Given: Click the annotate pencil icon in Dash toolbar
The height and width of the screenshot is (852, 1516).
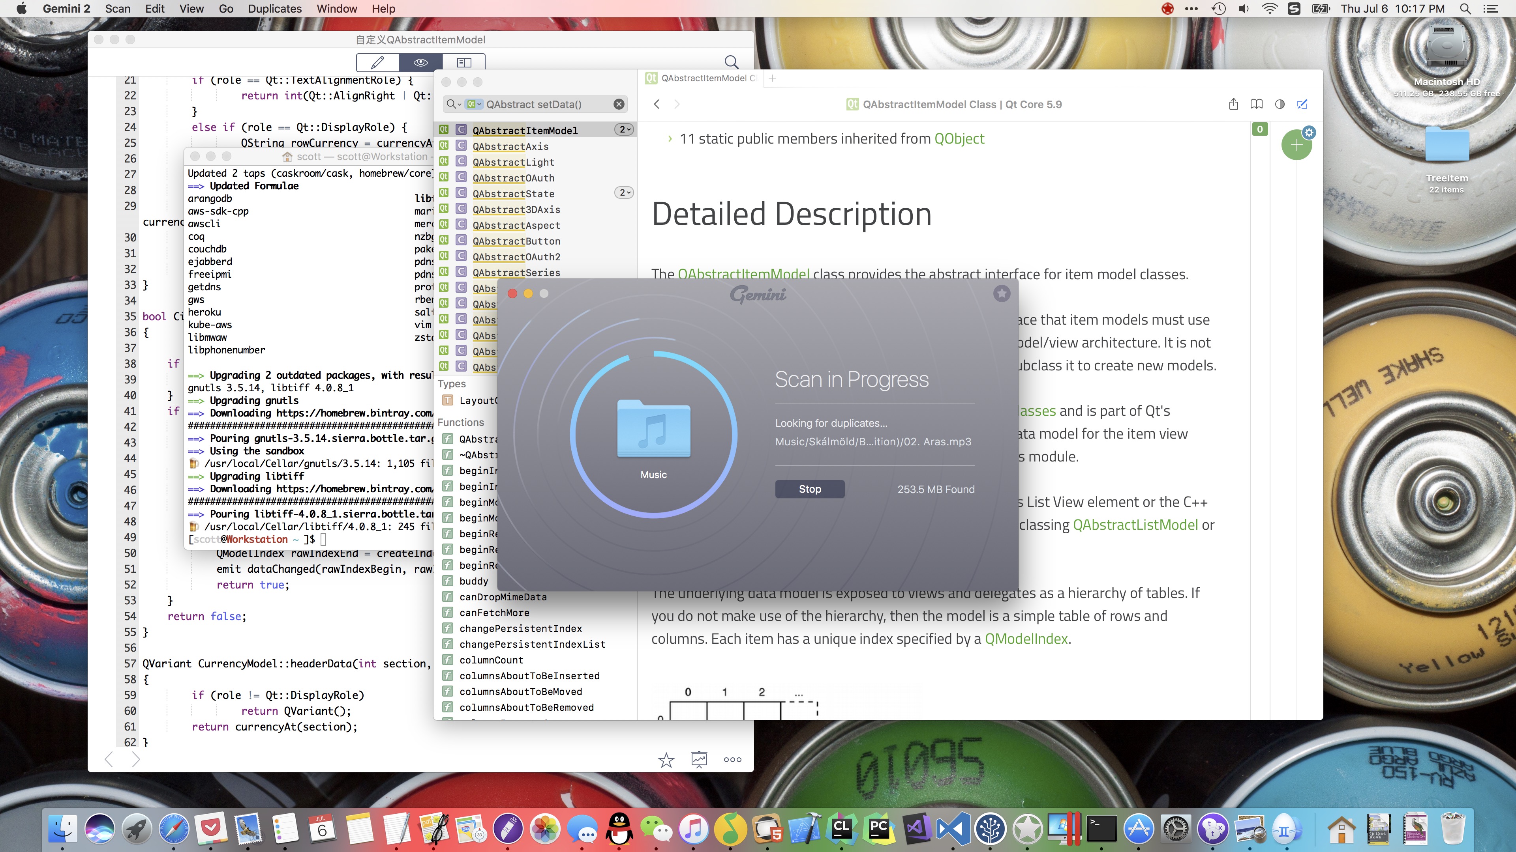Looking at the screenshot, I should (1302, 104).
